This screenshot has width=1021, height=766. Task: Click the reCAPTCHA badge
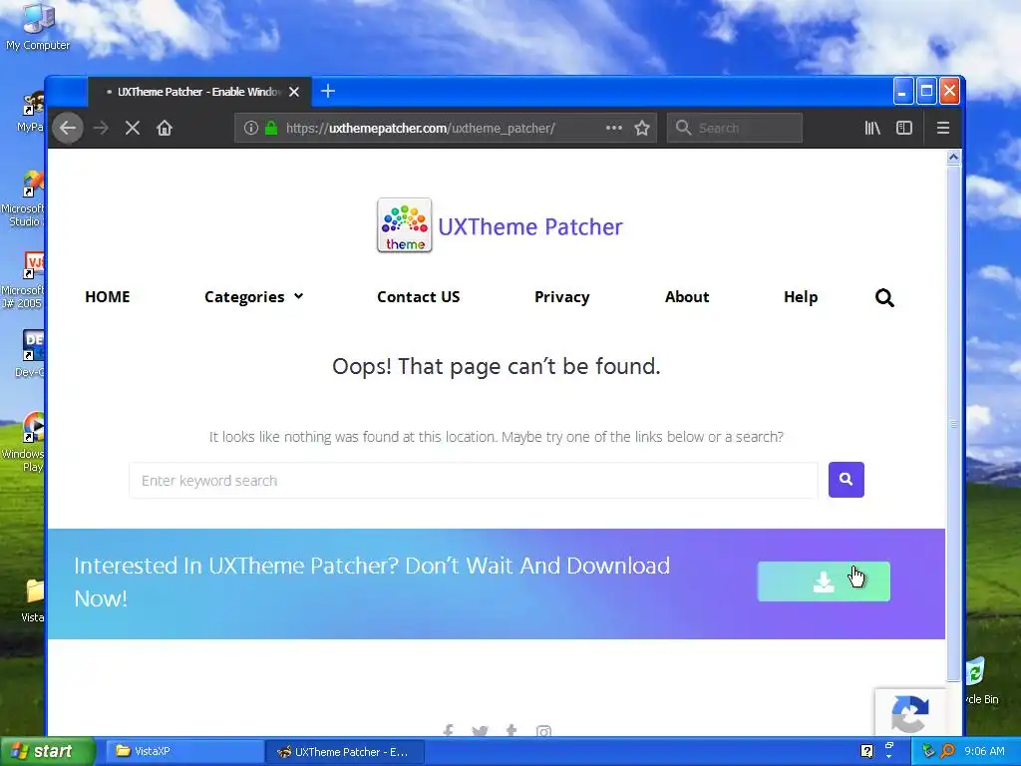909,712
